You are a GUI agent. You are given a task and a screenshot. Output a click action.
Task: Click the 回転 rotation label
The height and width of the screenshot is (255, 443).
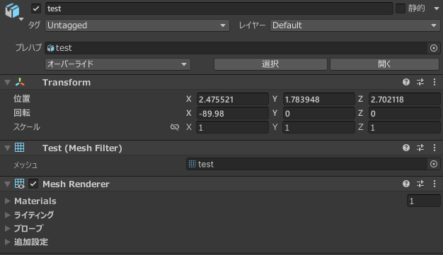click(22, 113)
